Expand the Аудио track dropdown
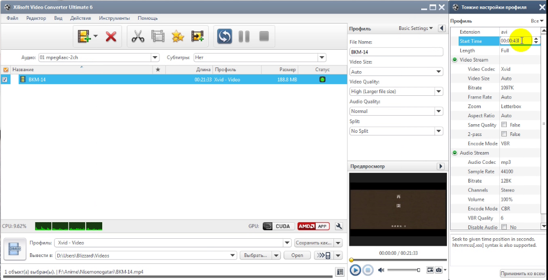 [155, 57]
